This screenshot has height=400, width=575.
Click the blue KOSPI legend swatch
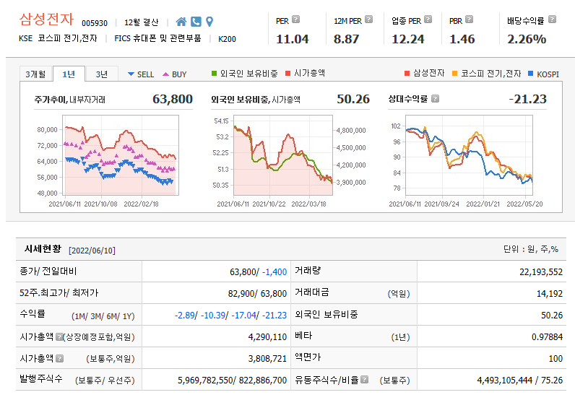point(530,74)
